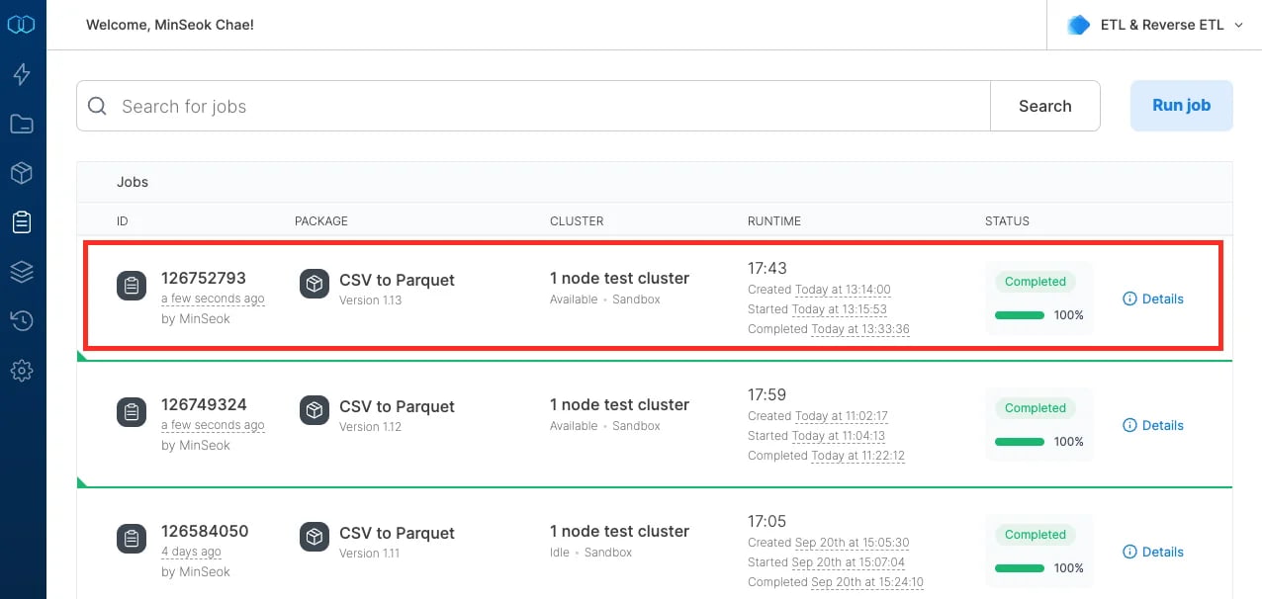Click the Search for jobs input field
Screen dimensions: 1262x599
tap(534, 106)
